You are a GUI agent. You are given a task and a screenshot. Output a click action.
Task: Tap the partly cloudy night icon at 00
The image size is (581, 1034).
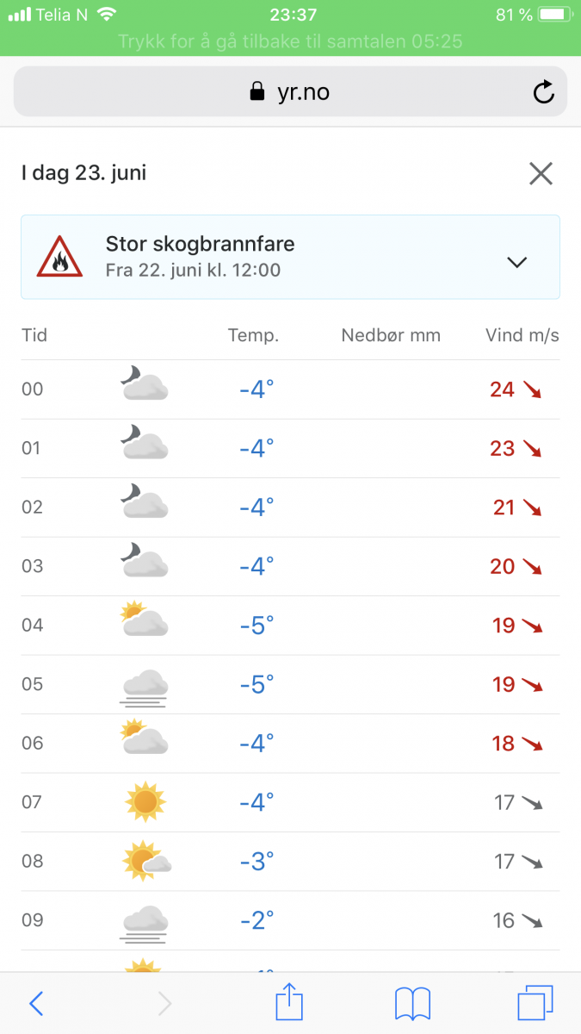[x=144, y=383]
